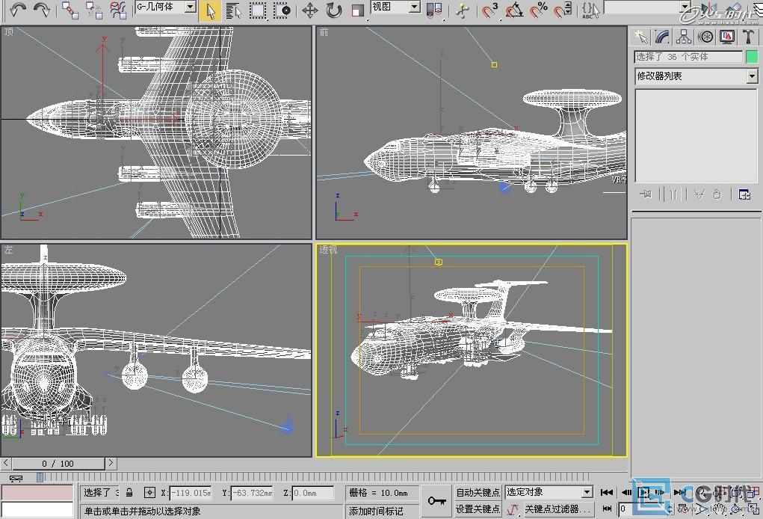The height and width of the screenshot is (519, 763).
Task: Activate the 透视 Perspective viewport label
Action: (x=329, y=250)
